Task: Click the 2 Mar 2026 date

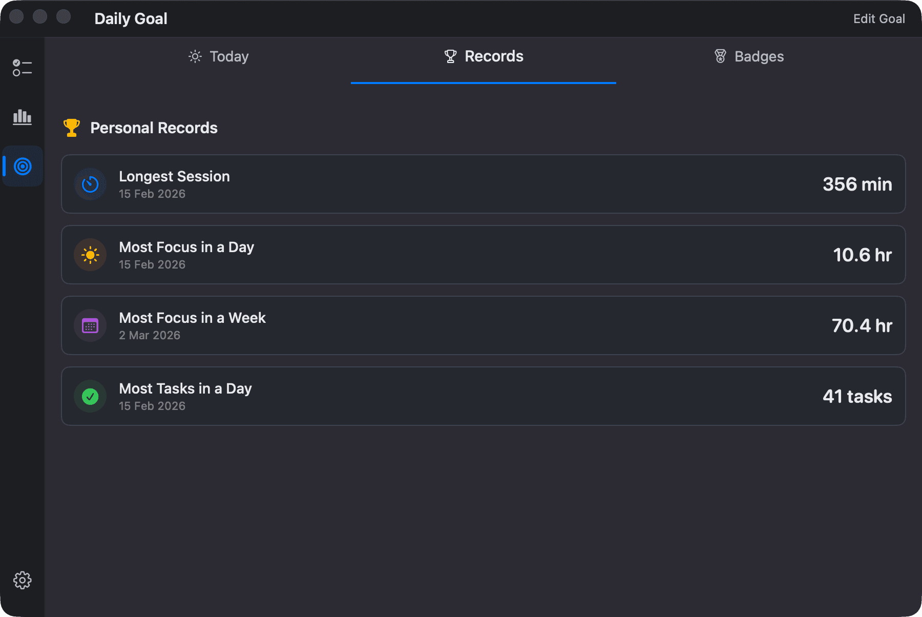Action: pos(150,335)
